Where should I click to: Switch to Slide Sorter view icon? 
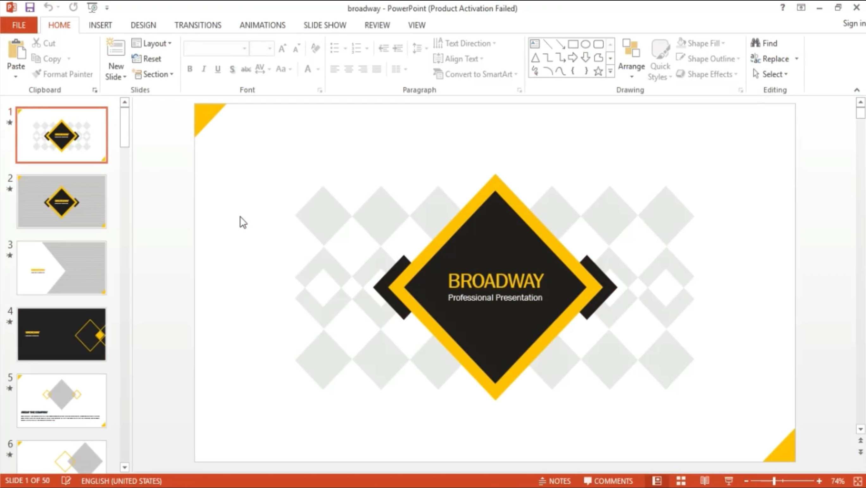(681, 481)
